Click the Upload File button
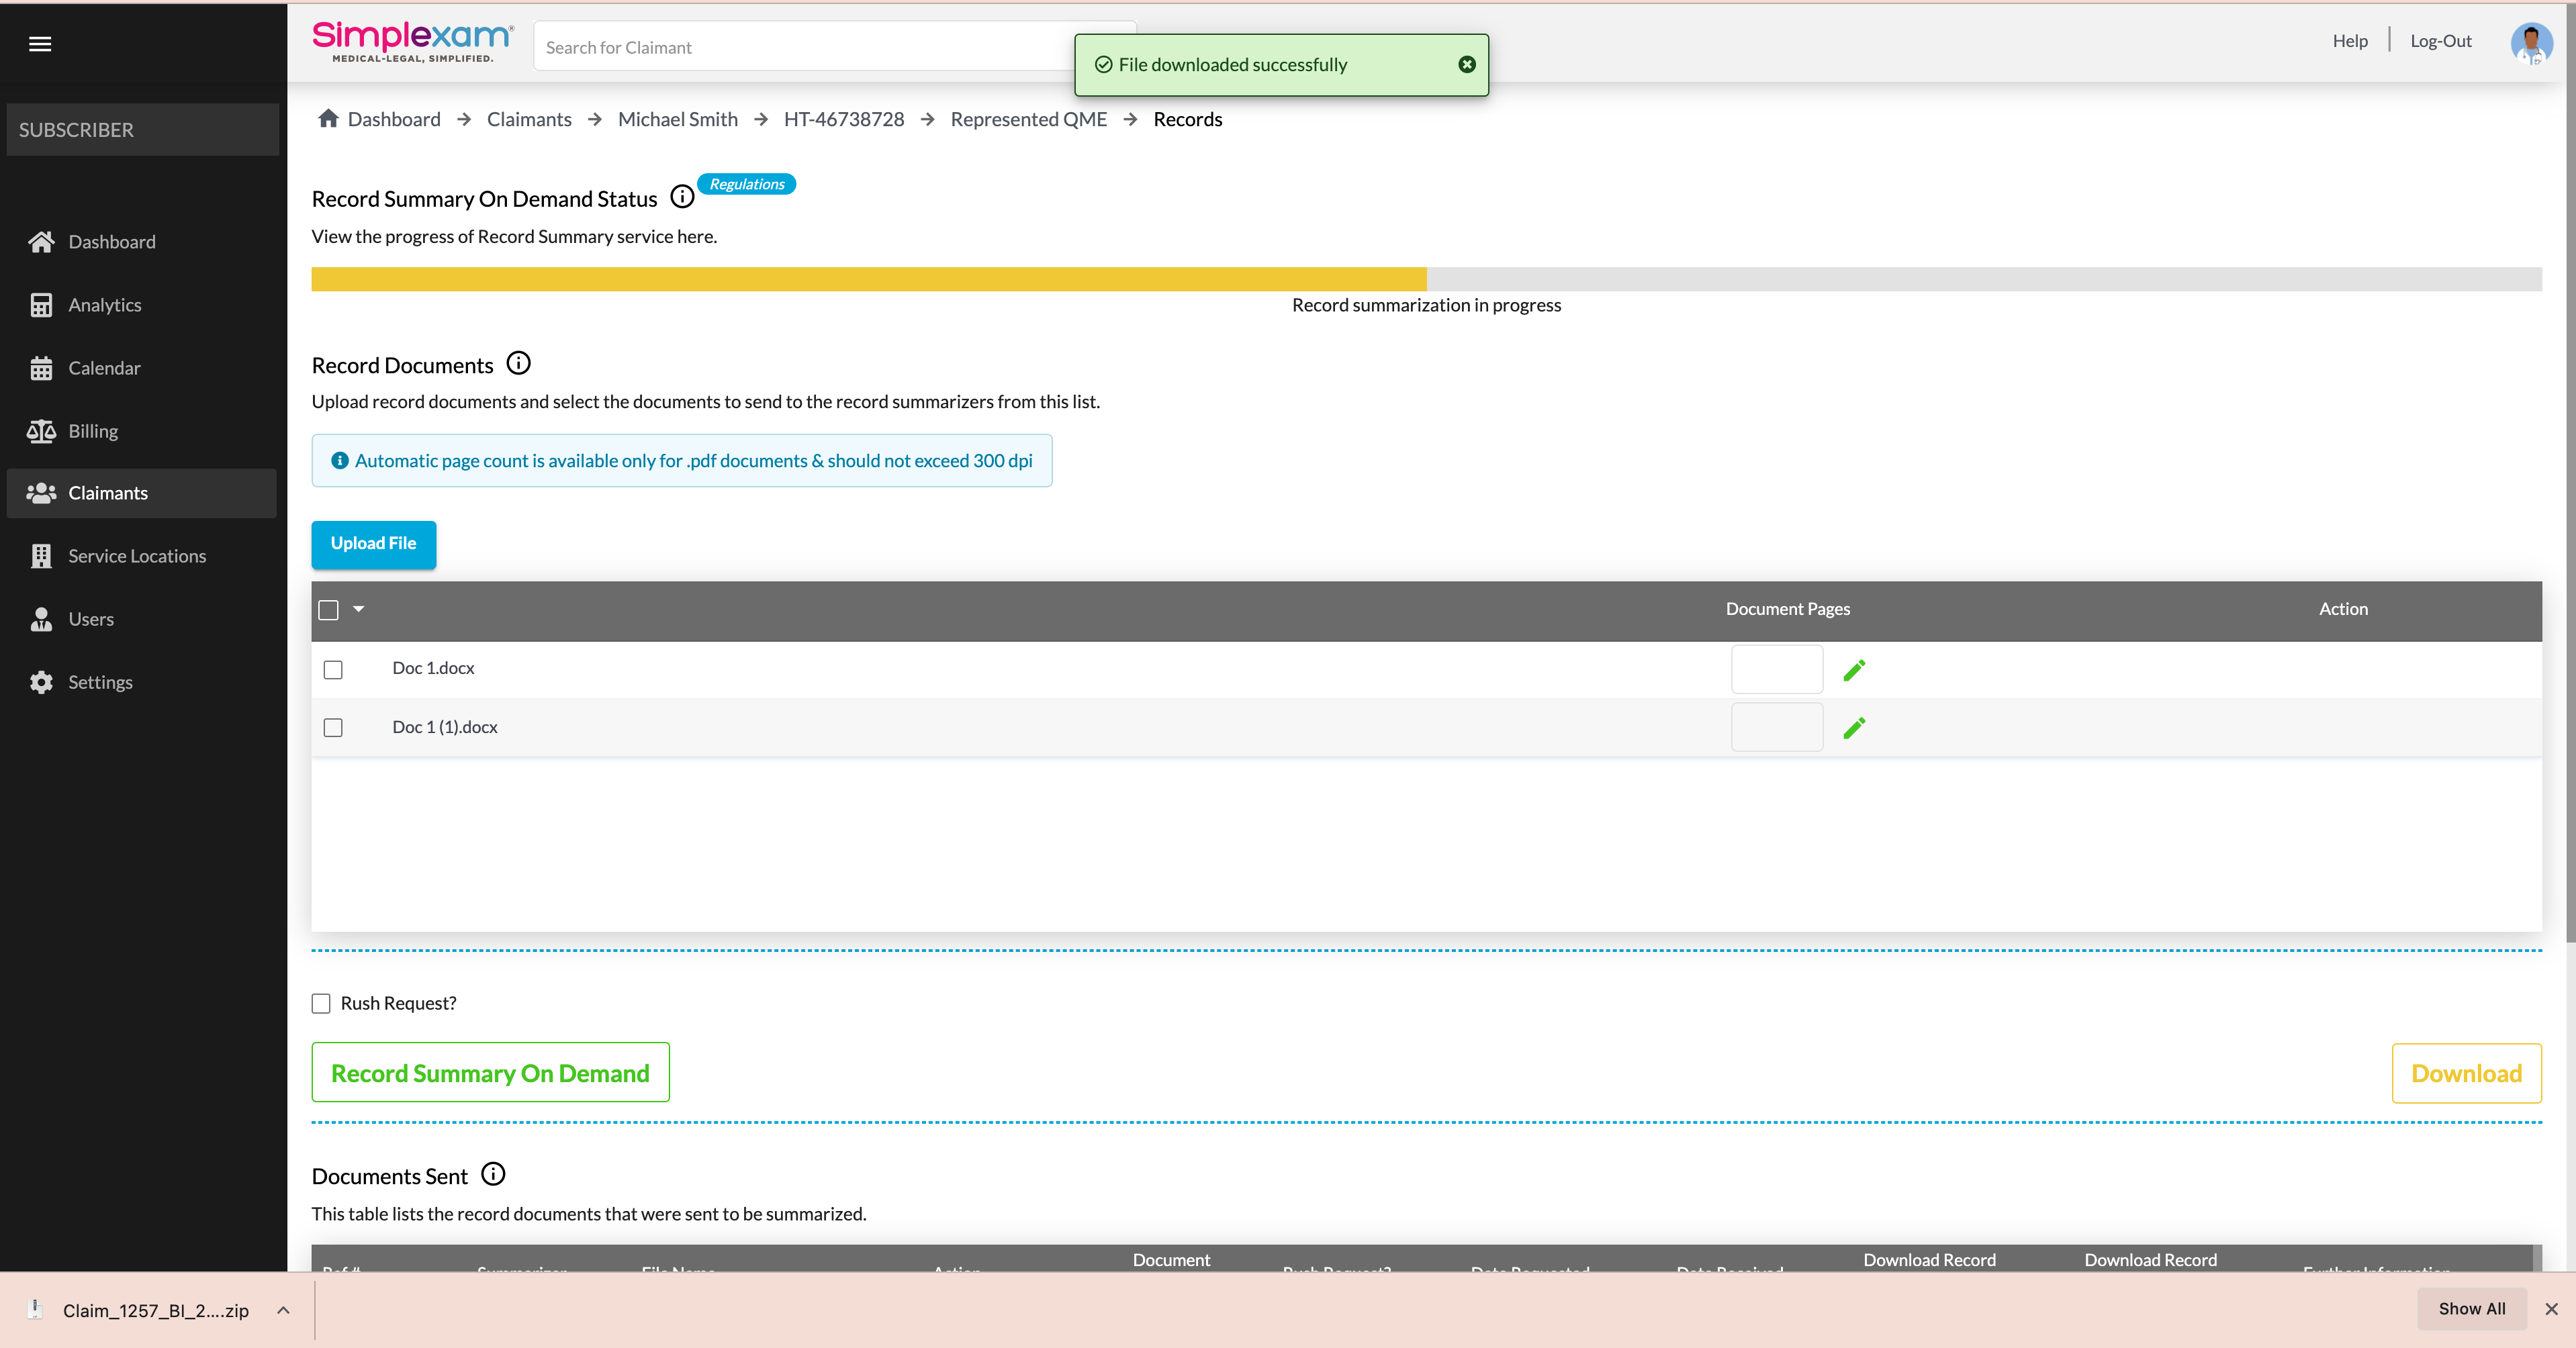 (x=373, y=543)
